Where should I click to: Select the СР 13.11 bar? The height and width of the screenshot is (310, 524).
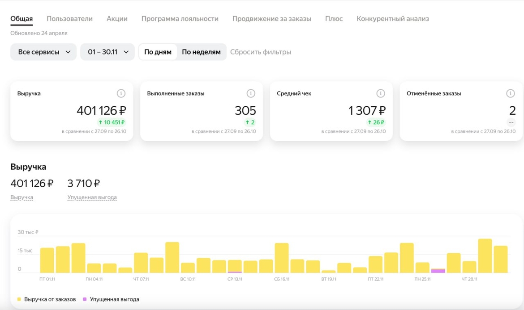[235, 267]
